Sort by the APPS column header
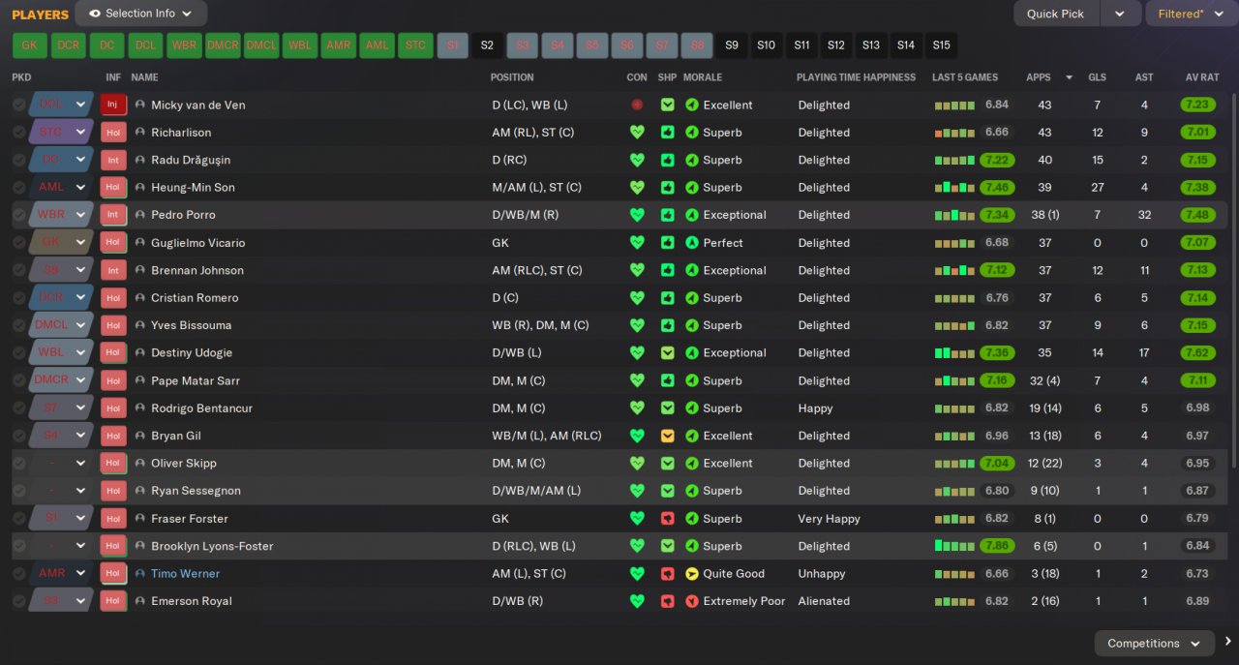Image resolution: width=1239 pixels, height=665 pixels. (x=1039, y=77)
